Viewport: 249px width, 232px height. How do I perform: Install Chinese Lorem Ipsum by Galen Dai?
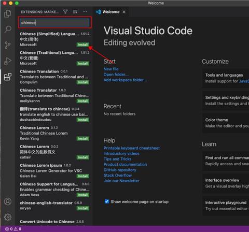click(83, 176)
